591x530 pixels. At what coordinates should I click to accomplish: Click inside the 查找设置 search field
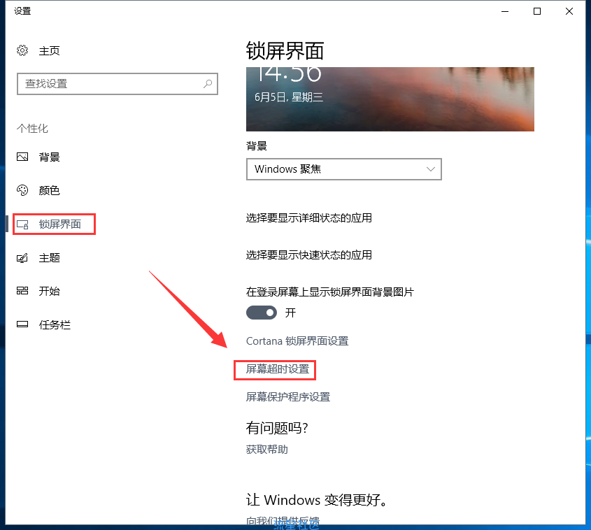point(118,84)
